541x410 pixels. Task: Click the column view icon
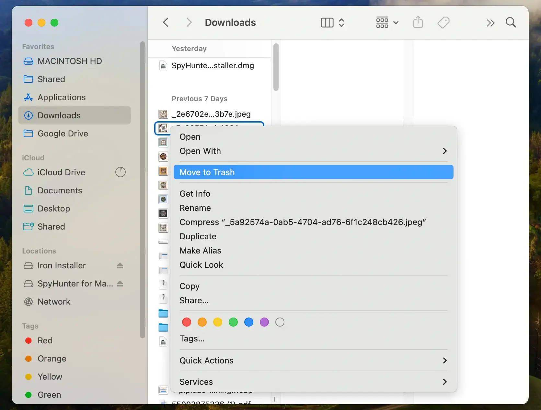[327, 22]
